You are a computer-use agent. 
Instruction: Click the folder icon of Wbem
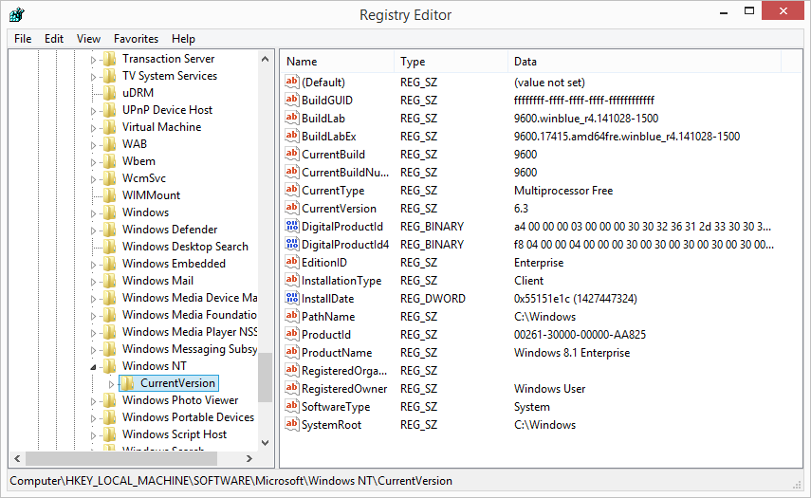109,161
